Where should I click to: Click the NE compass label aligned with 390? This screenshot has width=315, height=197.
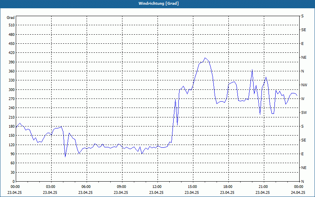(x=304, y=58)
